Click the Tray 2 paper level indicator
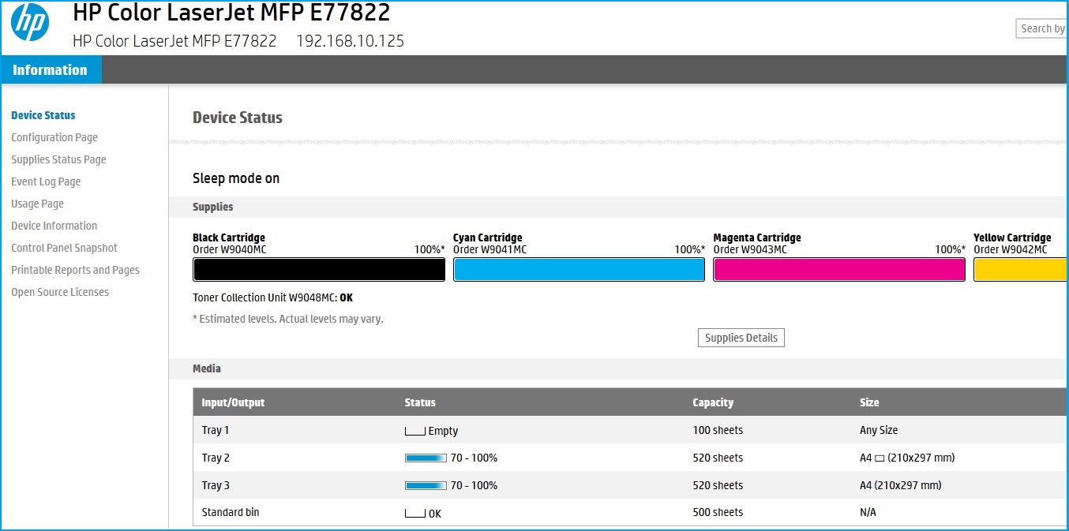Screen dimensions: 1069x531 click(x=426, y=458)
